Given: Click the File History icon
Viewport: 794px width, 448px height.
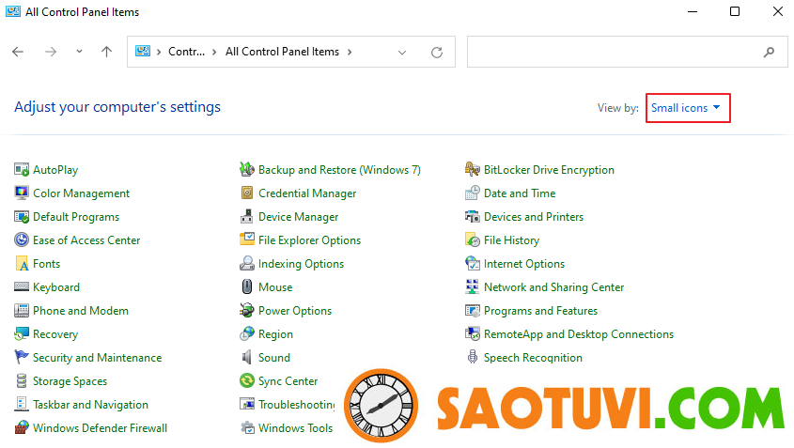Looking at the screenshot, I should tap(472, 239).
